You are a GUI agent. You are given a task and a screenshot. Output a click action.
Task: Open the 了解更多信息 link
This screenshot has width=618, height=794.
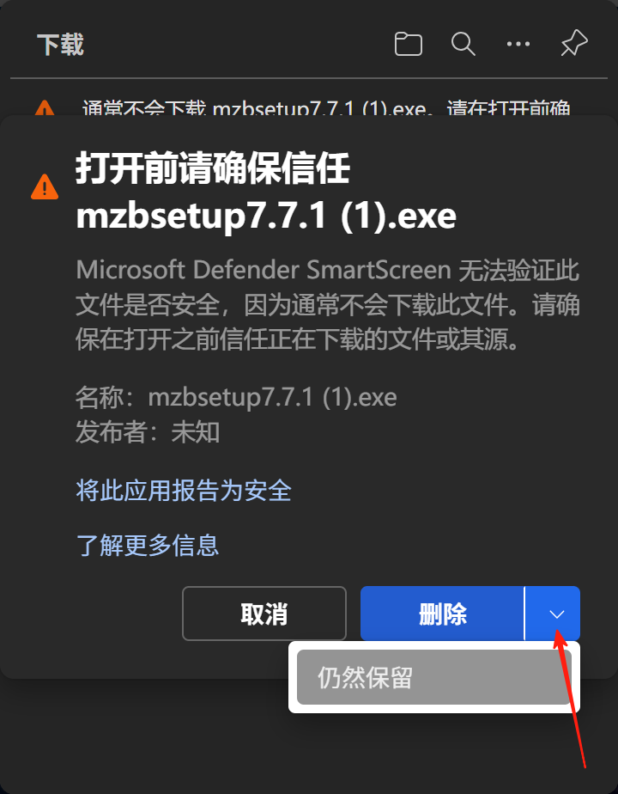pos(147,546)
